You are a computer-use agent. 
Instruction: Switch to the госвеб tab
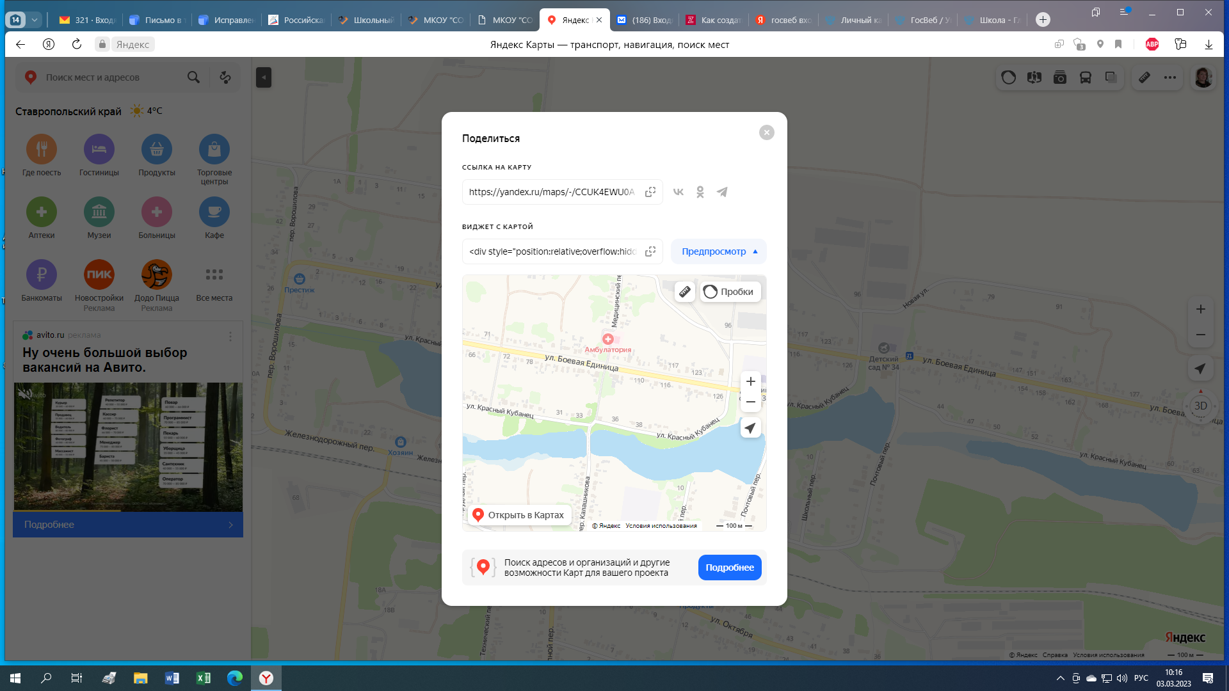point(783,20)
